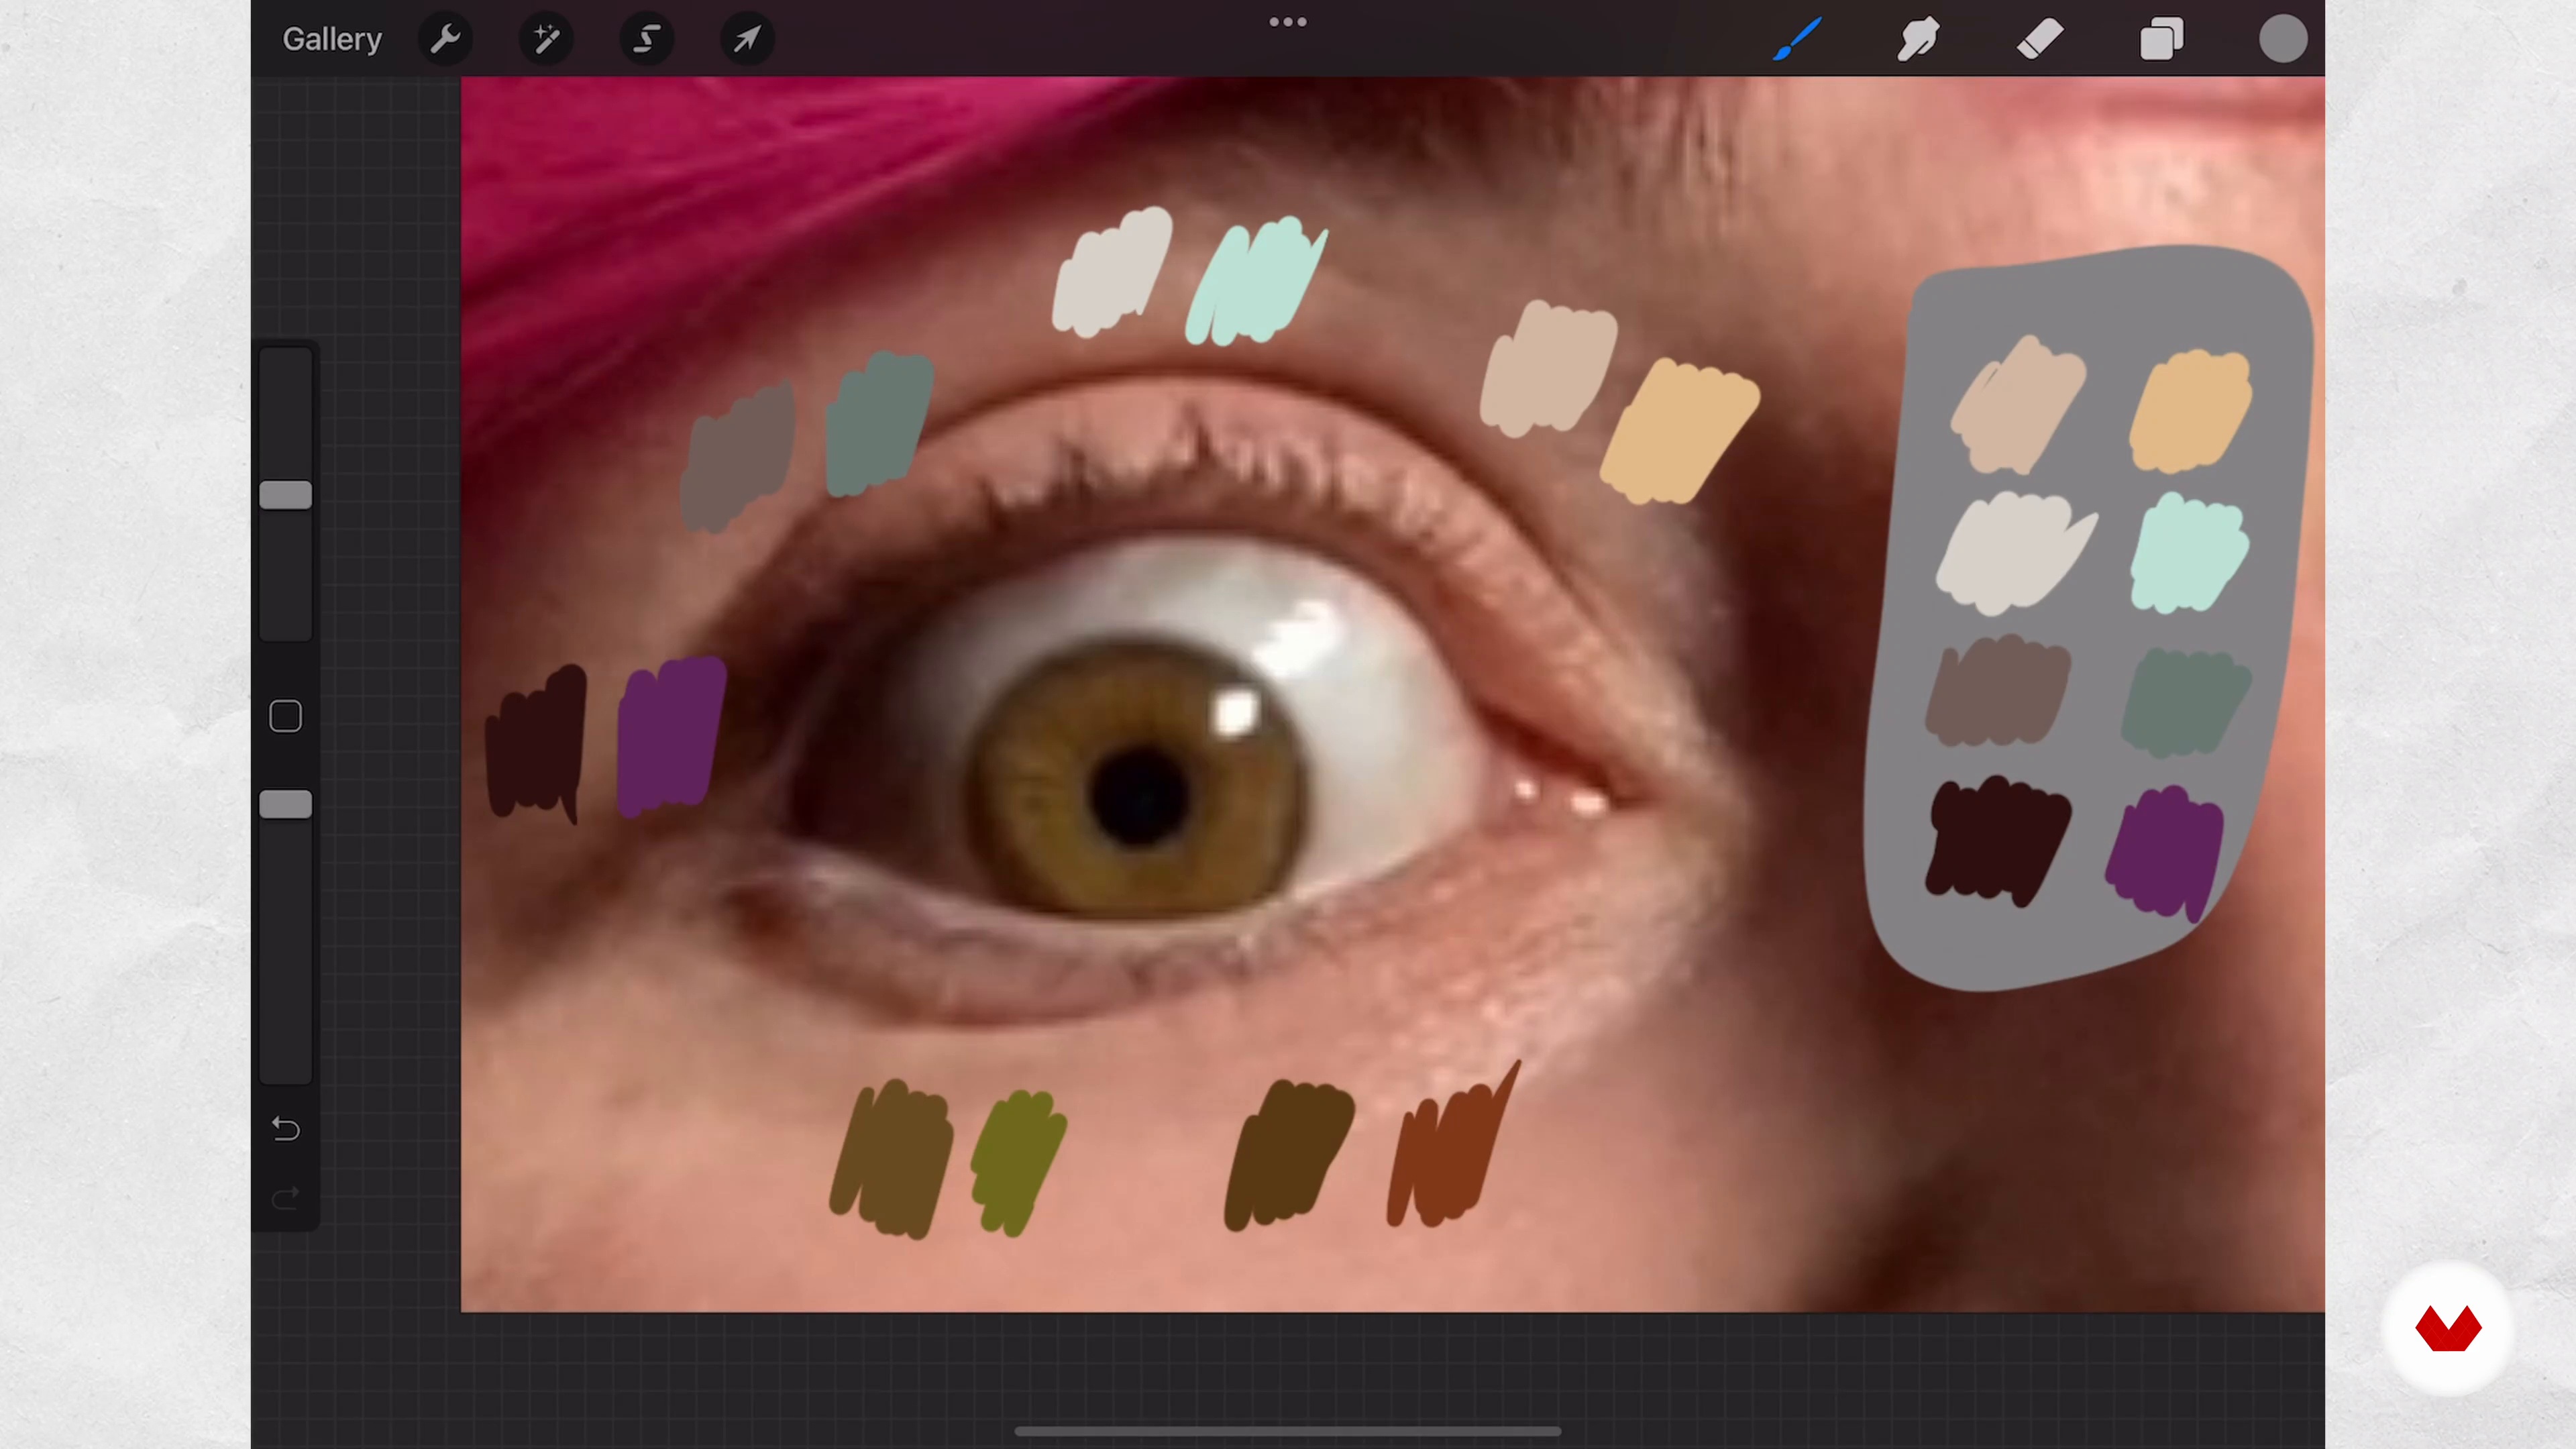This screenshot has width=2576, height=1449.
Task: Open the Adjustments magic wand menu
Action: tap(546, 39)
